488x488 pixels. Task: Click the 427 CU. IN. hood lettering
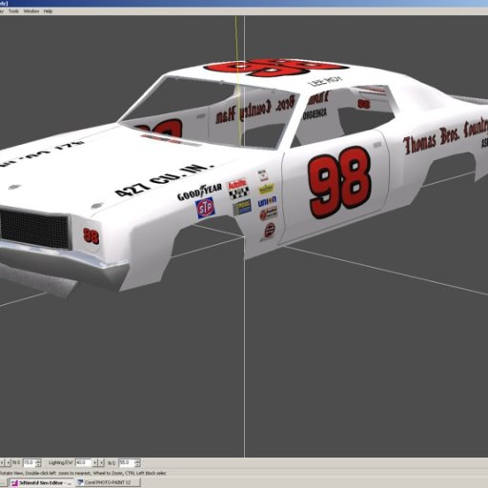[x=164, y=179]
